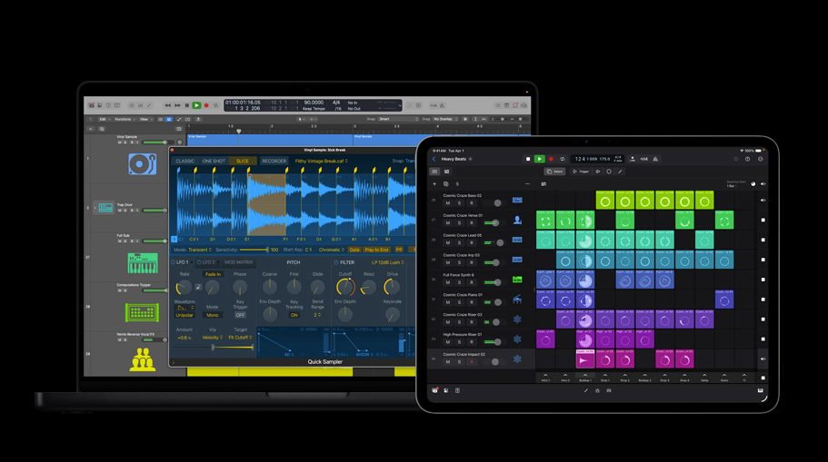Click the Fade In button in LFO section
The height and width of the screenshot is (462, 828).
pyautogui.click(x=213, y=274)
